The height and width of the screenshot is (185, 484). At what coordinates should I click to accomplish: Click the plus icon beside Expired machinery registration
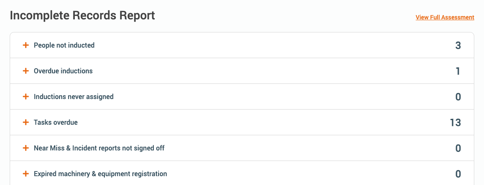[25, 174]
